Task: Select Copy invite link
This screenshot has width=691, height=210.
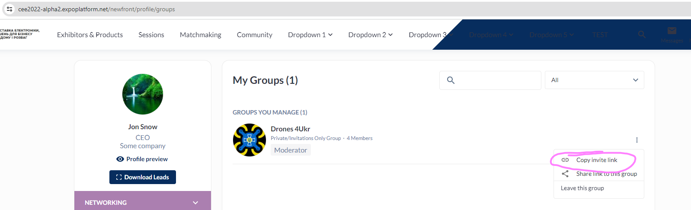Action: click(596, 160)
